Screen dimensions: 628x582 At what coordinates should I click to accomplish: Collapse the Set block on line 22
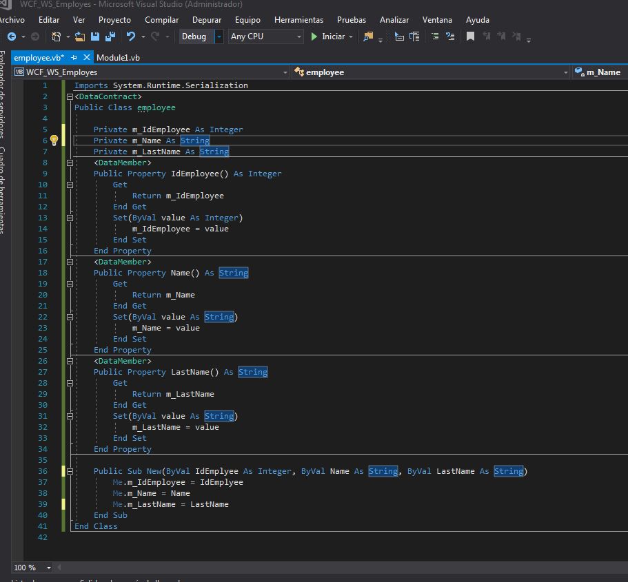(70, 317)
